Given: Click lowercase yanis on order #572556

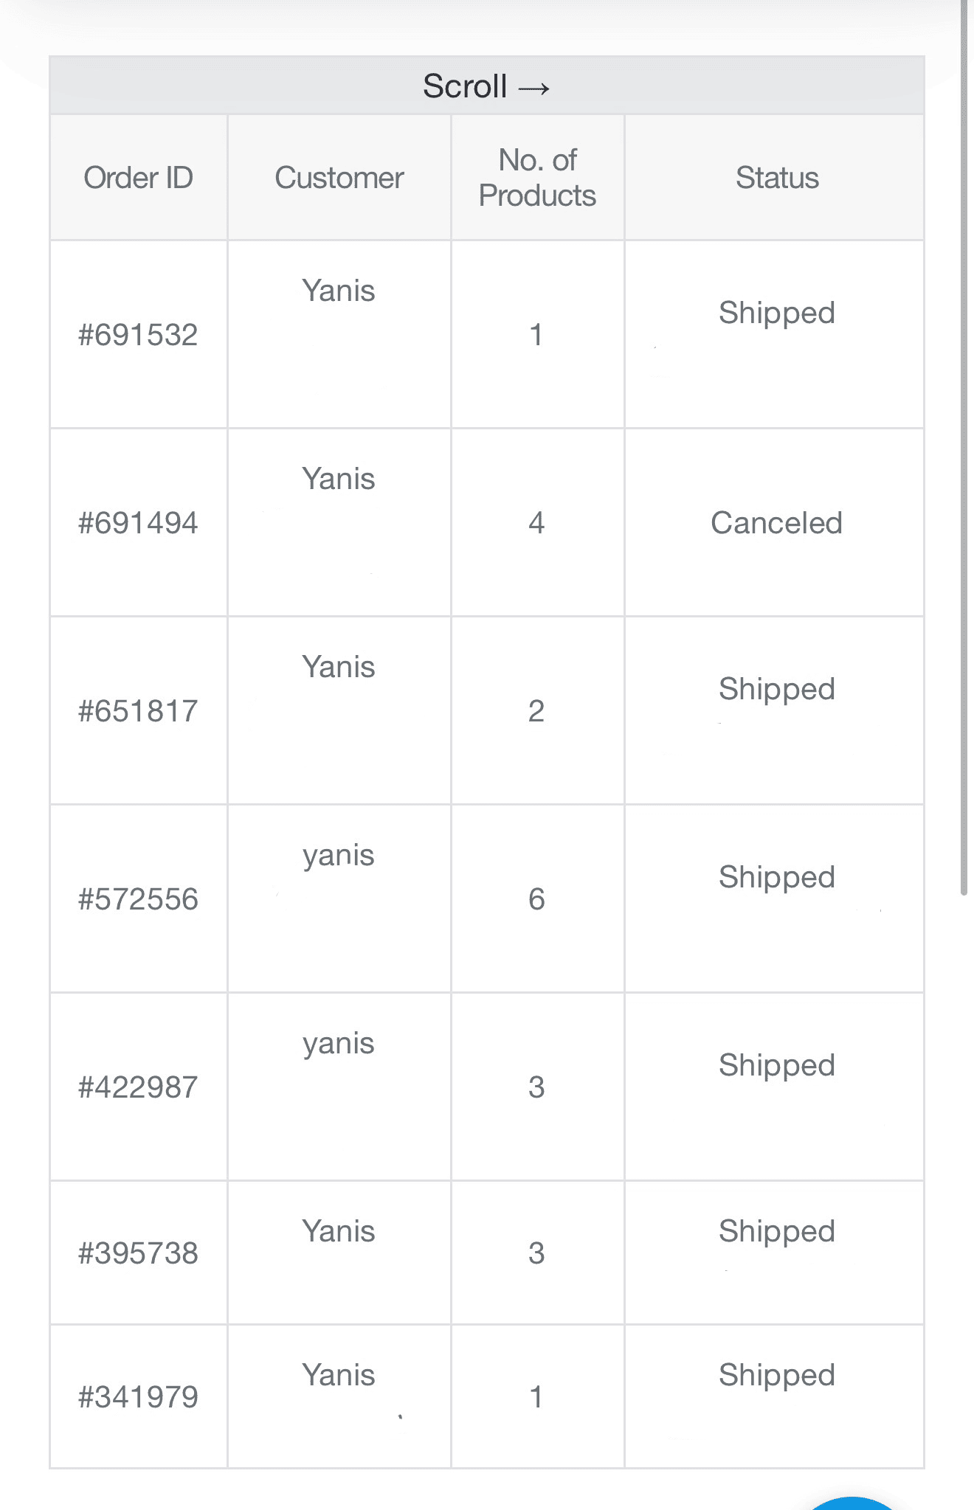Looking at the screenshot, I should pos(339,855).
